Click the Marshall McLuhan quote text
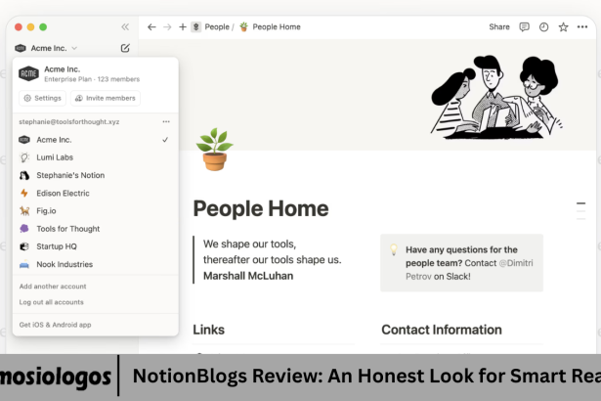 tap(248, 276)
